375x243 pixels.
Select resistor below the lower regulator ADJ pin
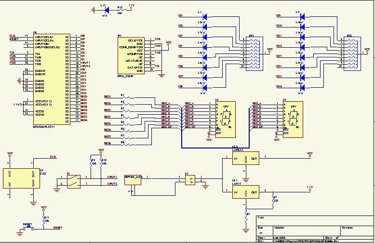click(x=246, y=217)
